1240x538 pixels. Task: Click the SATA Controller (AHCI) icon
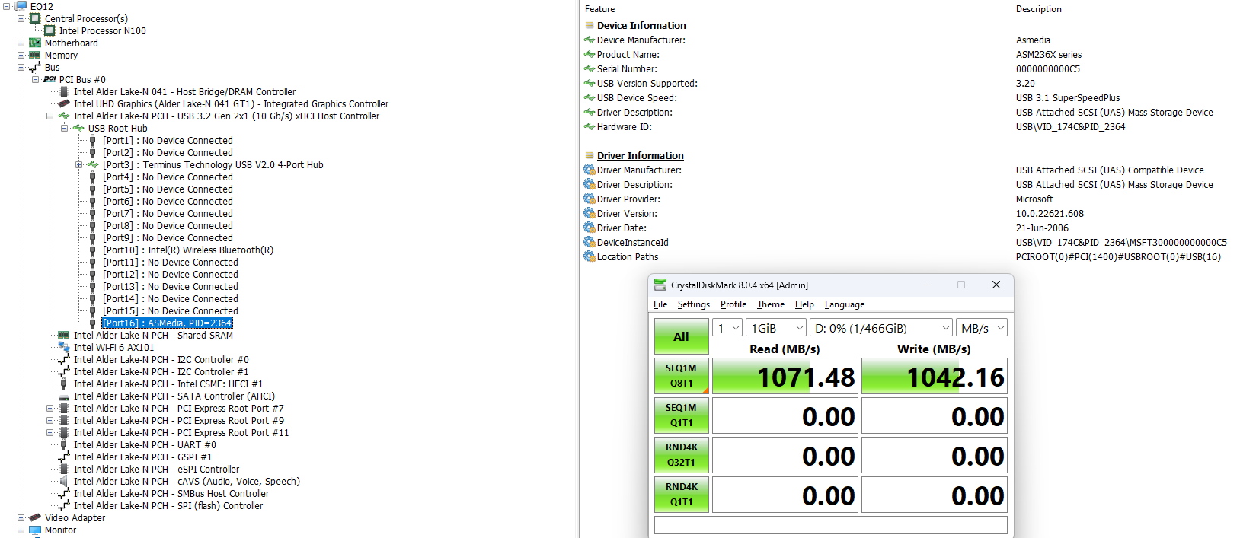coord(64,396)
